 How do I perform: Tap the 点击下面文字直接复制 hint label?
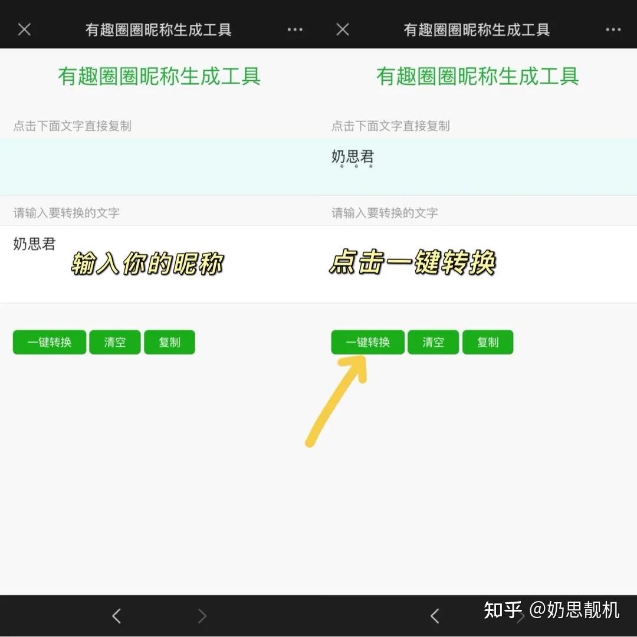click(x=71, y=126)
